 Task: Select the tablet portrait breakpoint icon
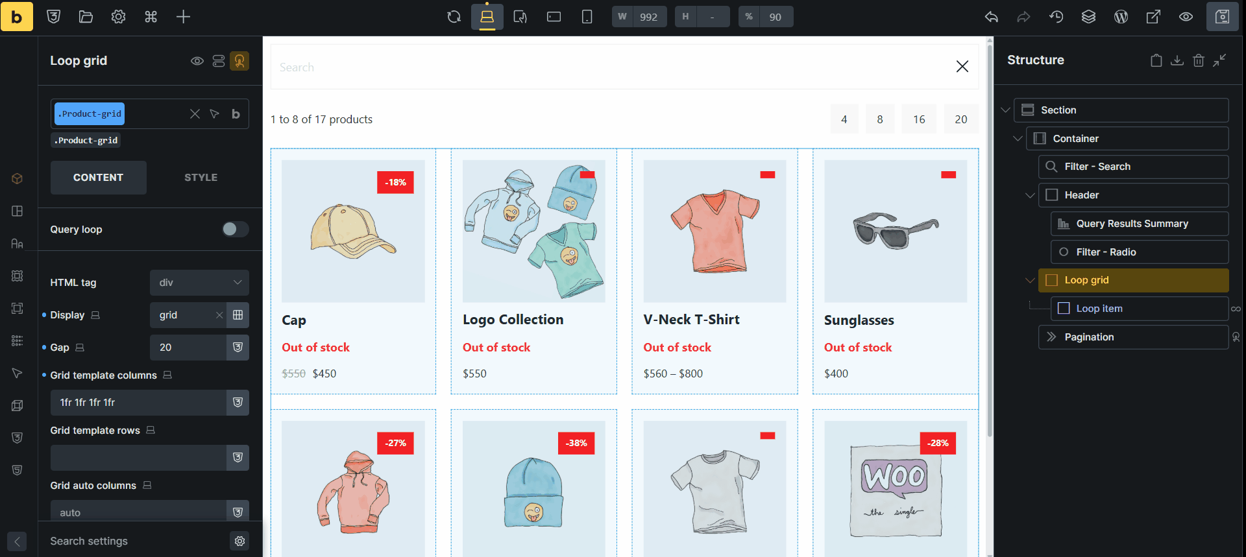pyautogui.click(x=520, y=17)
